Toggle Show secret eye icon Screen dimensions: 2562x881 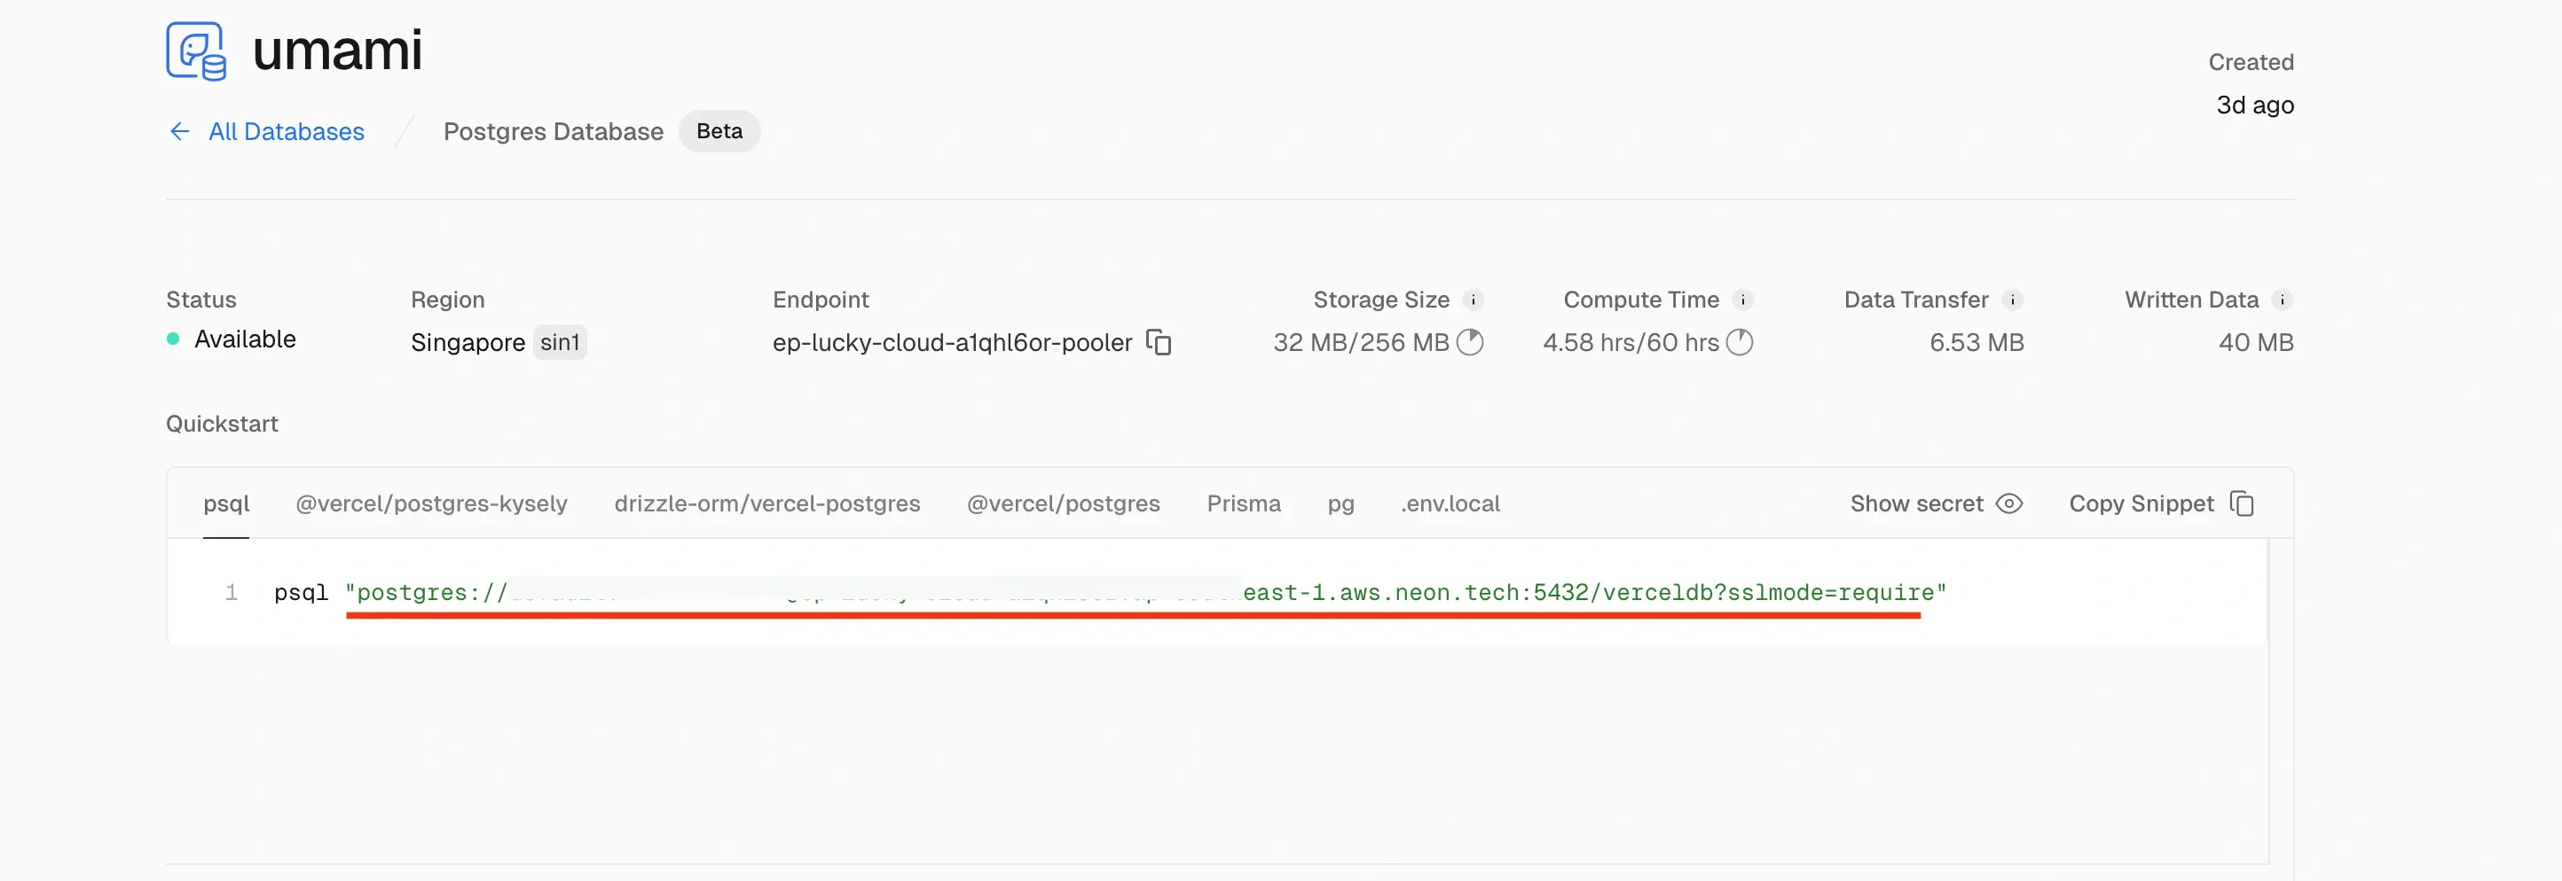click(2009, 504)
